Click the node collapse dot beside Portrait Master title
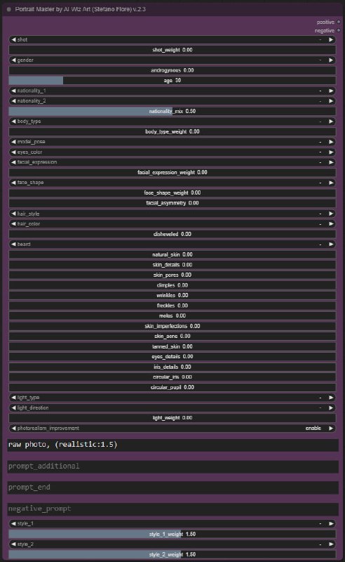Image resolution: width=345 pixels, height=562 pixels. tap(8, 9)
